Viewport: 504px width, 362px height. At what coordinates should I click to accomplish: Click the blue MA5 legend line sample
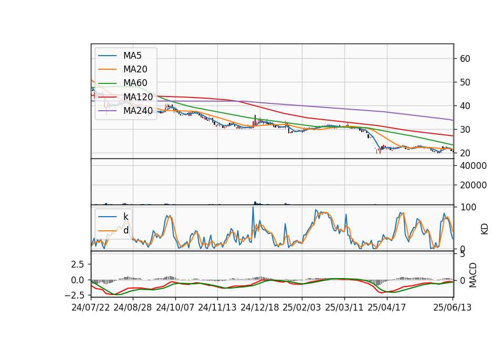tap(107, 56)
